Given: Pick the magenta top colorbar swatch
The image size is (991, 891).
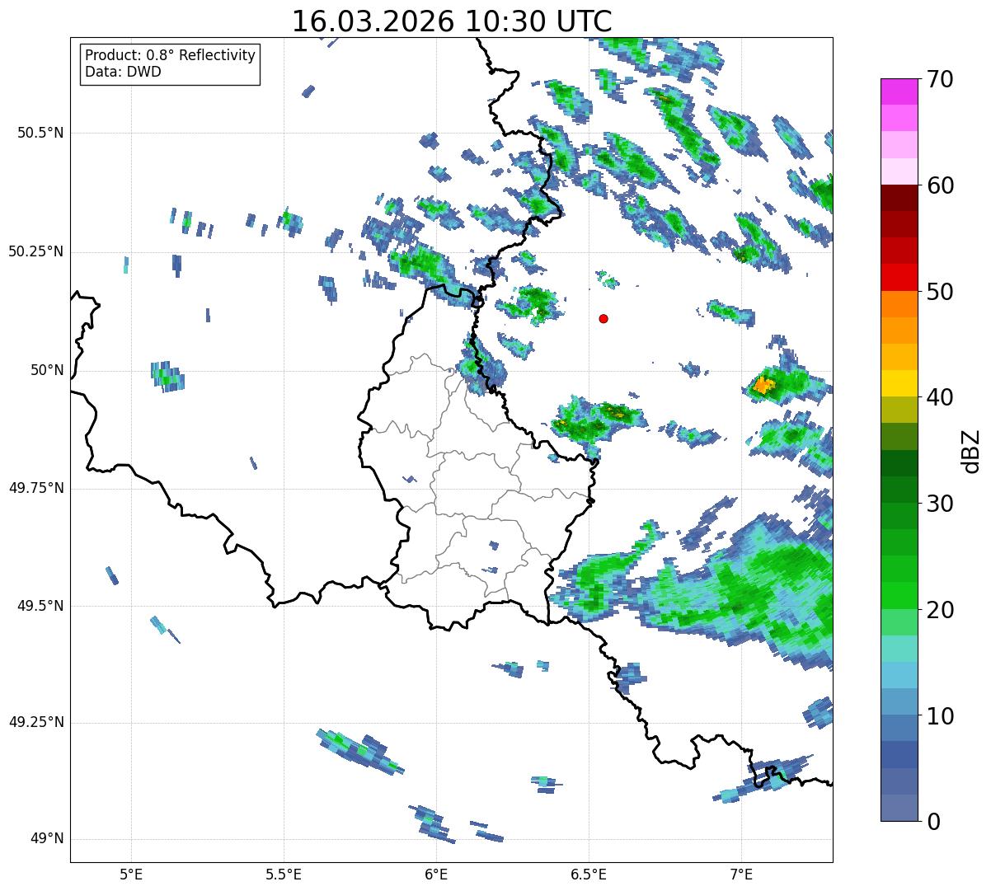Looking at the screenshot, I should point(899,91).
